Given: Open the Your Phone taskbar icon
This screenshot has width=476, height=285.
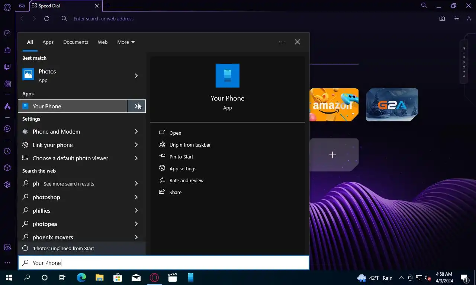Looking at the screenshot, I should (191, 278).
